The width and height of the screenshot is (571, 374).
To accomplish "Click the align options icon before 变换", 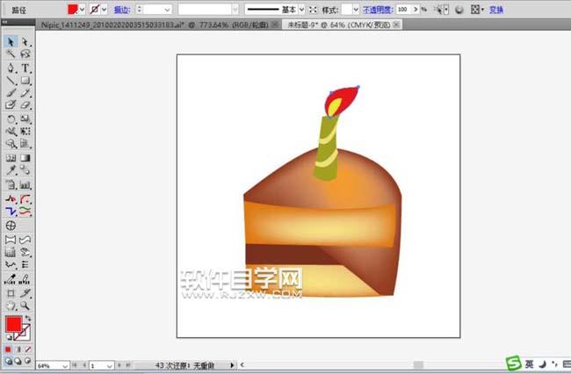I will tap(477, 10).
